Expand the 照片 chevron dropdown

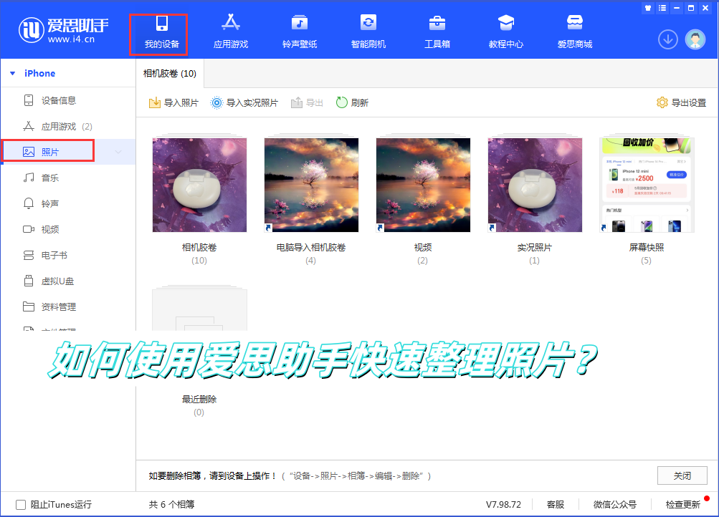(118, 152)
